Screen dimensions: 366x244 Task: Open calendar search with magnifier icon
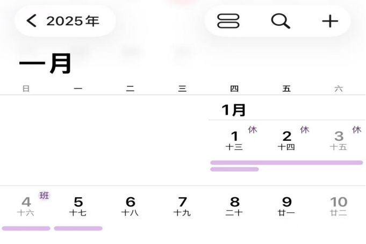[x=280, y=21]
